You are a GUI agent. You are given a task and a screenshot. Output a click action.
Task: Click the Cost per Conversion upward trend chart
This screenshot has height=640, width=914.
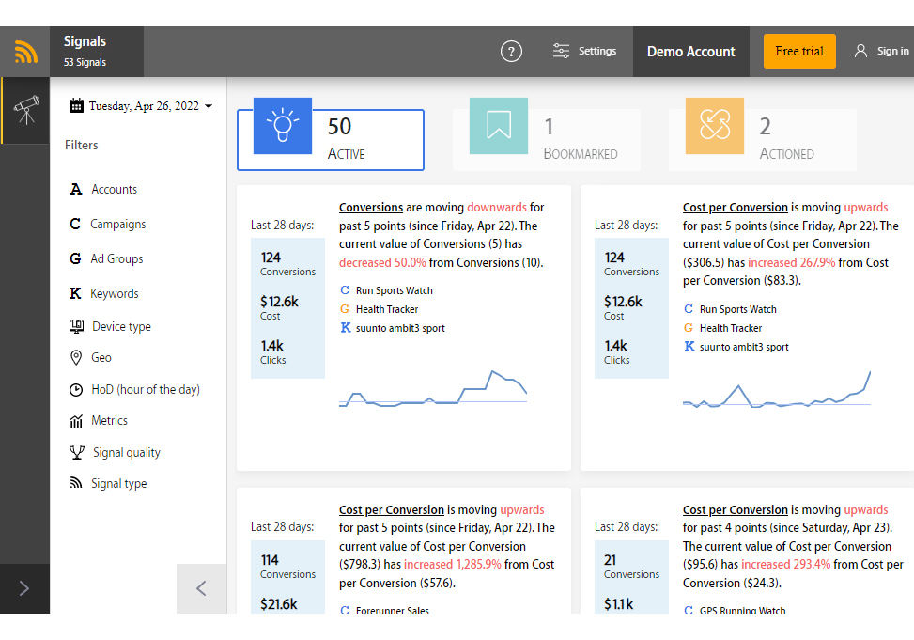[x=777, y=389]
